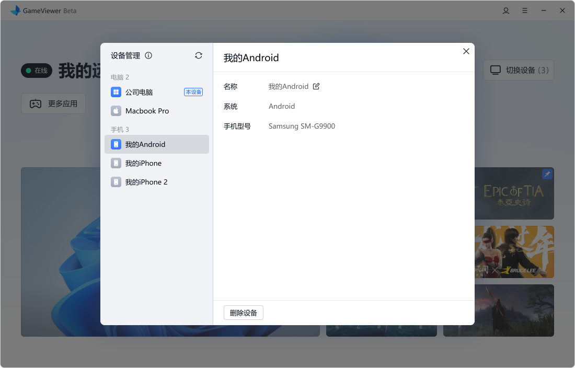Click the 在线 online status badge
This screenshot has width=575, height=368.
(x=37, y=71)
